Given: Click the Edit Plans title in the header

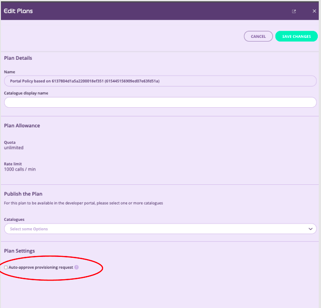Looking at the screenshot, I should point(18,10).
